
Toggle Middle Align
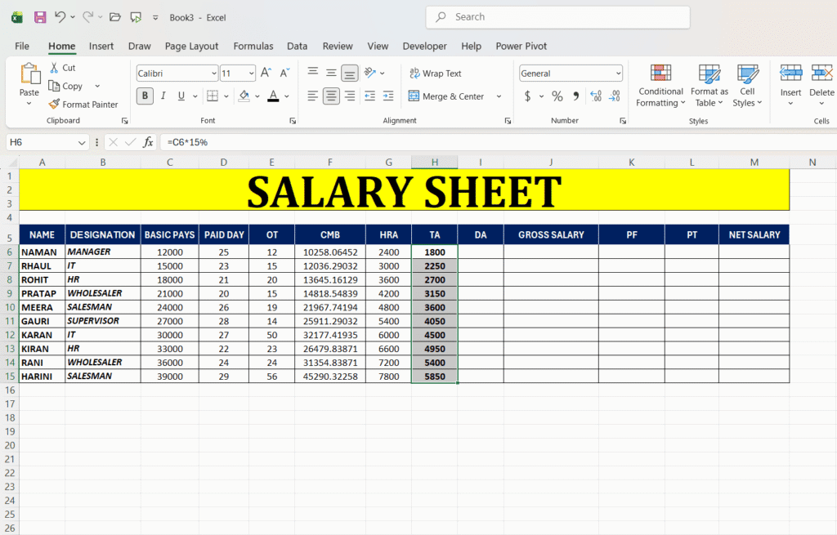(331, 73)
